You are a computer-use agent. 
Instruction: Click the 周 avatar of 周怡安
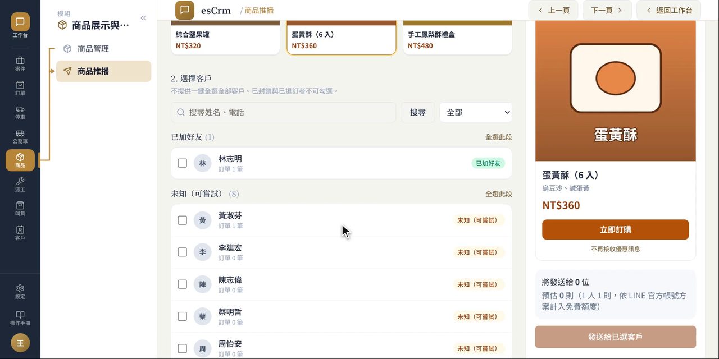[x=203, y=348]
